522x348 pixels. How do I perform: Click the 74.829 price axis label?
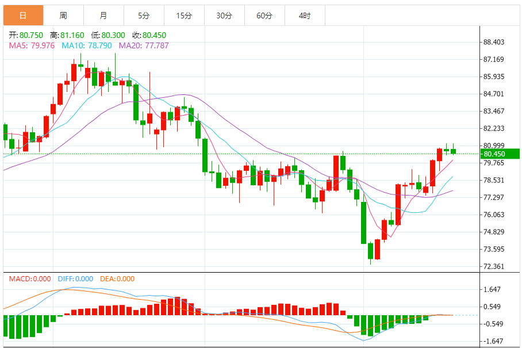[494, 232]
